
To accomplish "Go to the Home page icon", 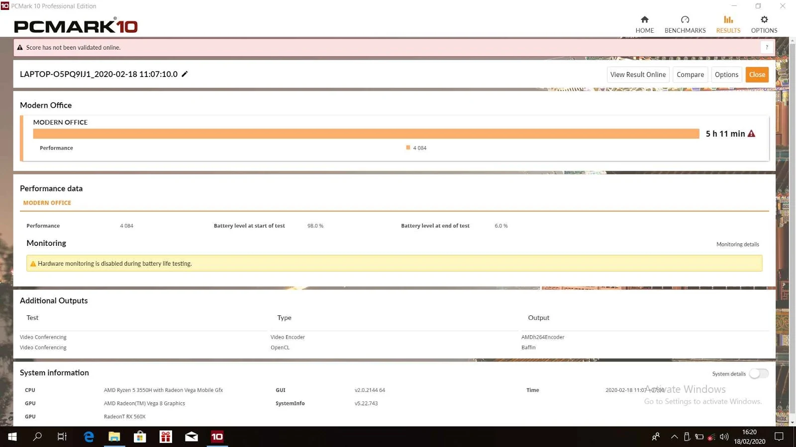I will pyautogui.click(x=644, y=20).
